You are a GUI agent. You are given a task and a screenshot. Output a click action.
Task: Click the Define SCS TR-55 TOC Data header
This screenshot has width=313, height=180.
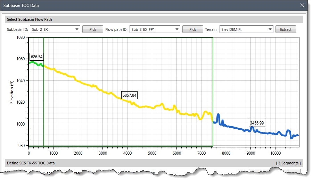31,163
